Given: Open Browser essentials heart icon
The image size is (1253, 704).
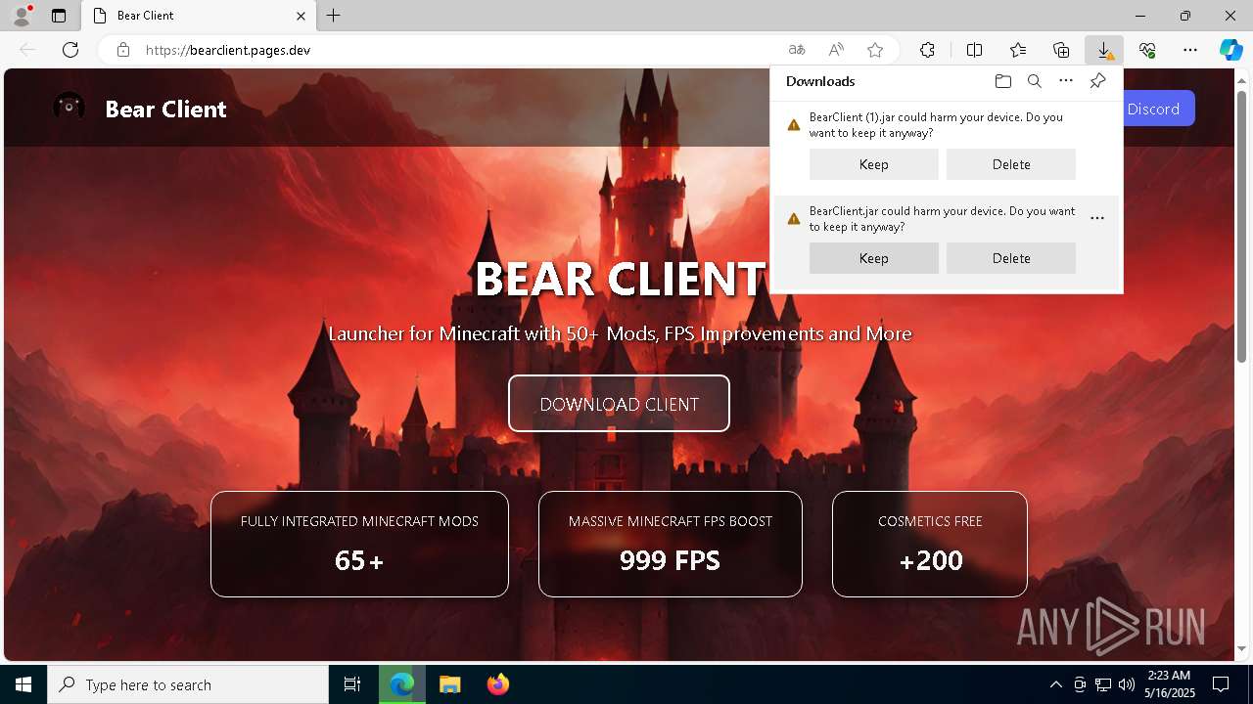Looking at the screenshot, I should pyautogui.click(x=1147, y=50).
